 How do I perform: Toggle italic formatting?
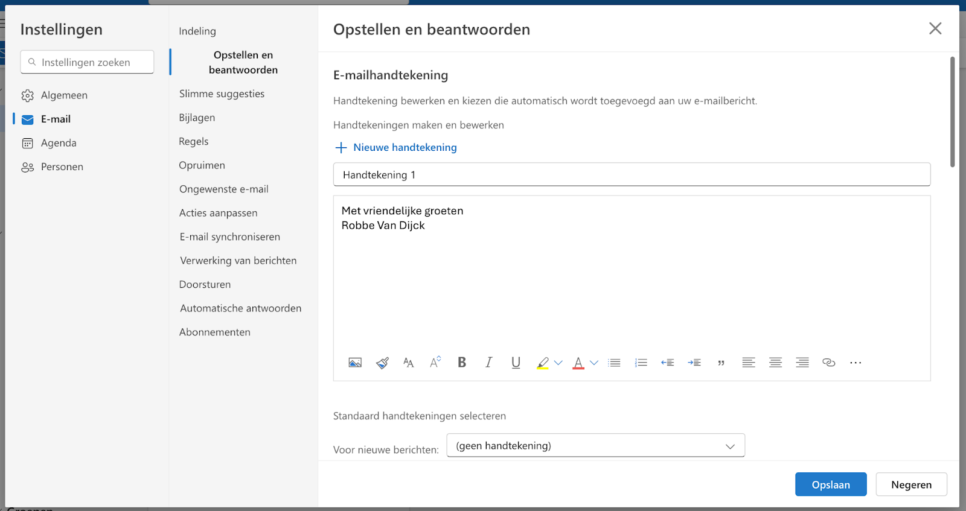pos(488,362)
